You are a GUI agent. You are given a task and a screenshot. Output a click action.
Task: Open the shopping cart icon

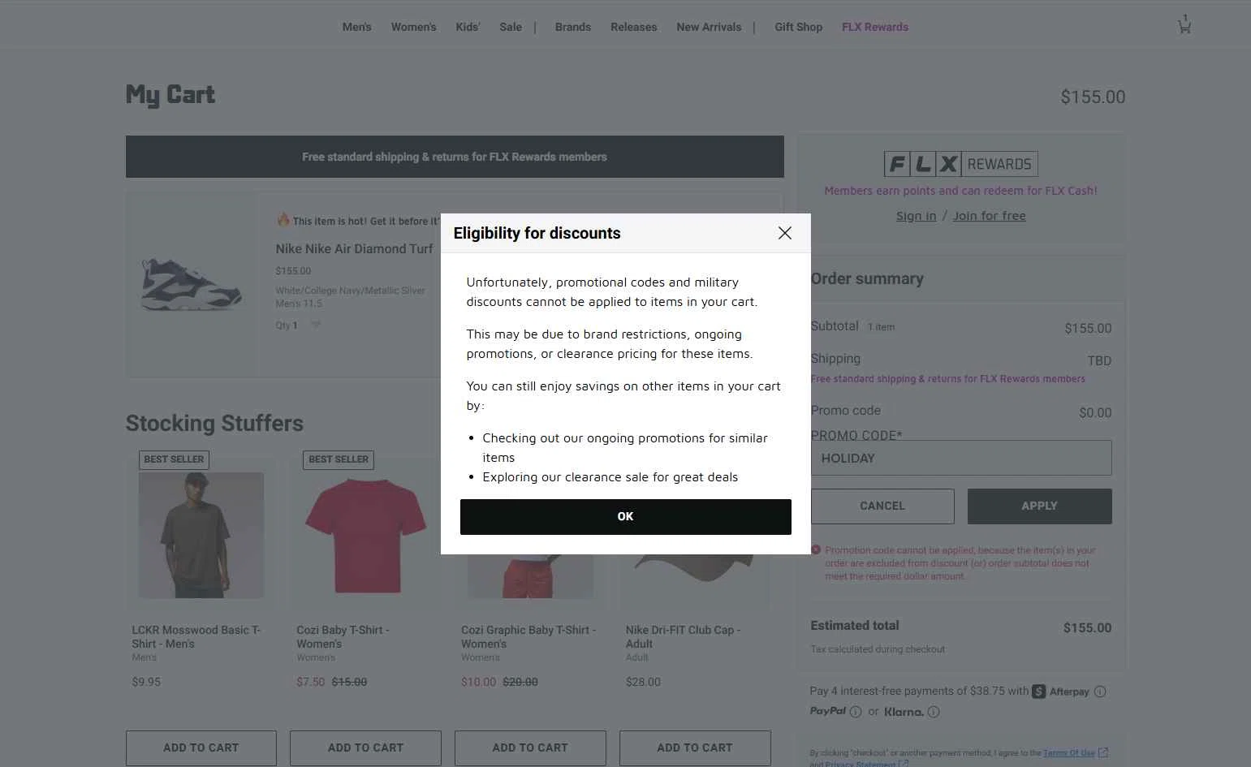pyautogui.click(x=1184, y=25)
